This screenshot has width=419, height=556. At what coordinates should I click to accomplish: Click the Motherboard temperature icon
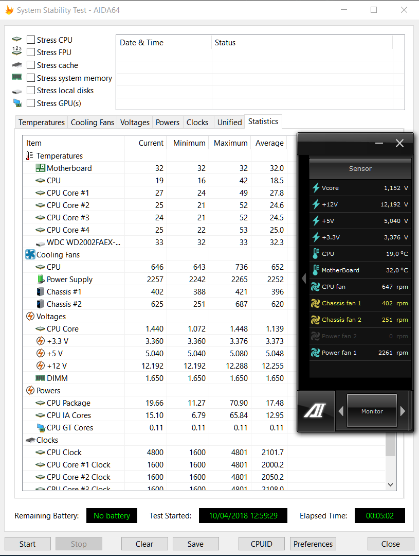tap(41, 168)
